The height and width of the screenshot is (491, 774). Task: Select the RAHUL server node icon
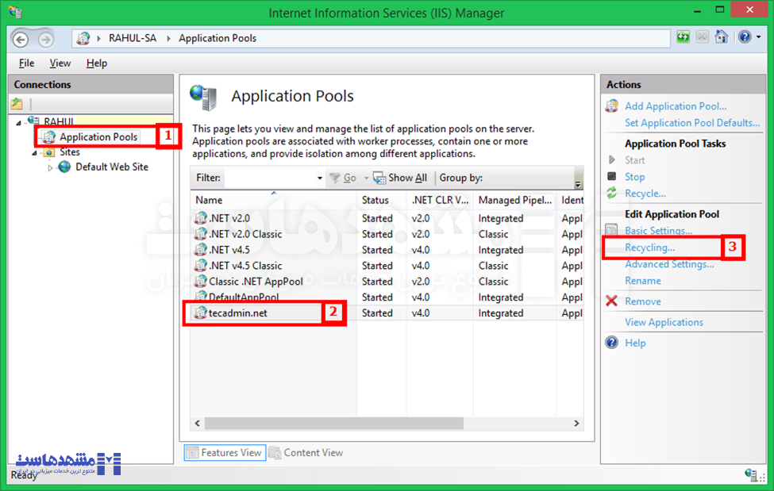tap(33, 121)
